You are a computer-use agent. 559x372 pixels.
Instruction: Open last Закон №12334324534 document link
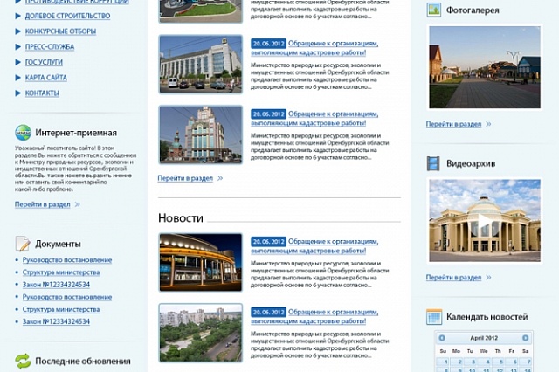point(56,321)
